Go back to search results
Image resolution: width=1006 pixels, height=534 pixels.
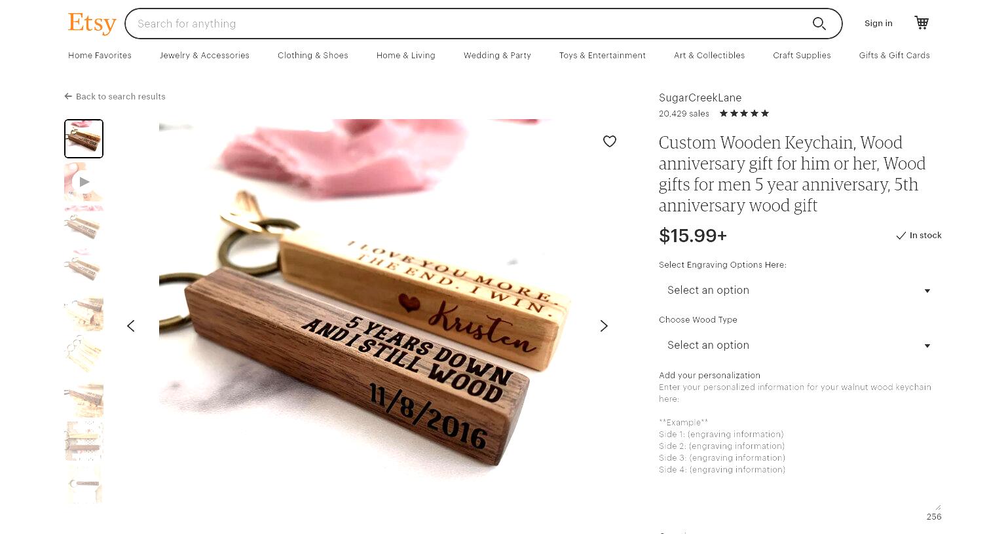click(x=115, y=96)
